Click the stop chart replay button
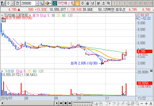The image size is (154, 106). pos(66,103)
